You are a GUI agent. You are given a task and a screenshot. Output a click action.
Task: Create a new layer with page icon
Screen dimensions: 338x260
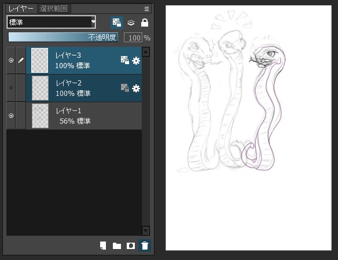point(103,246)
